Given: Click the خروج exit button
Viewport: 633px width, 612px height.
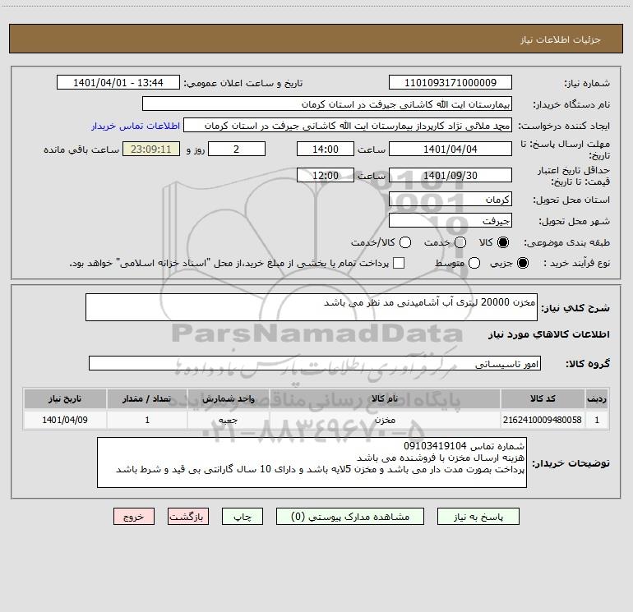Looking at the screenshot, I should tap(134, 517).
